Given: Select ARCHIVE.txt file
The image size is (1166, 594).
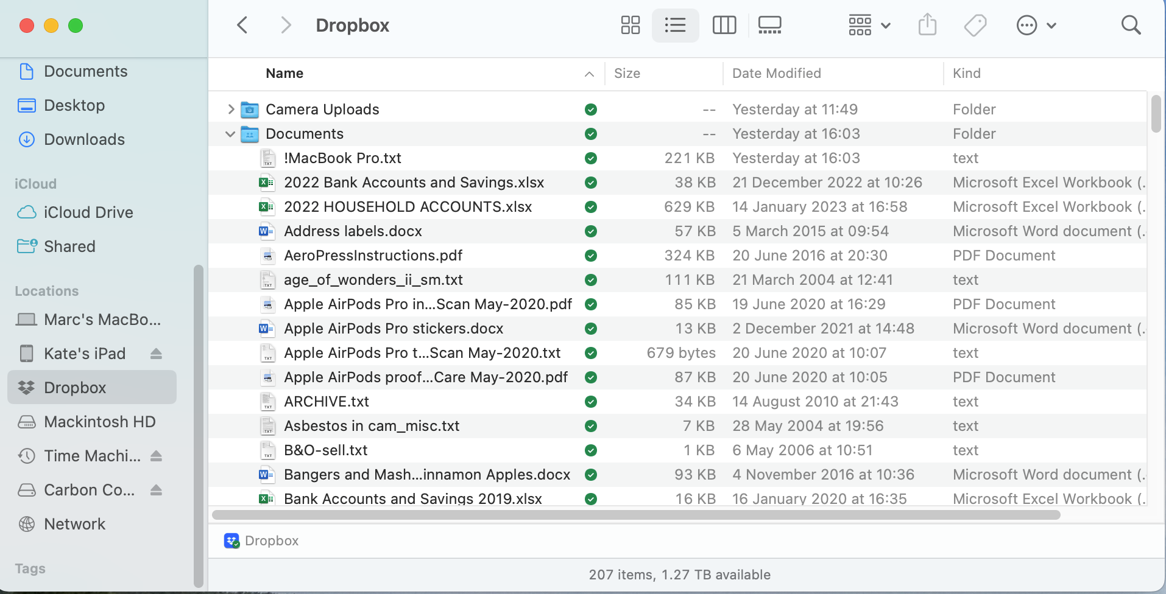Looking at the screenshot, I should tap(677, 401).
